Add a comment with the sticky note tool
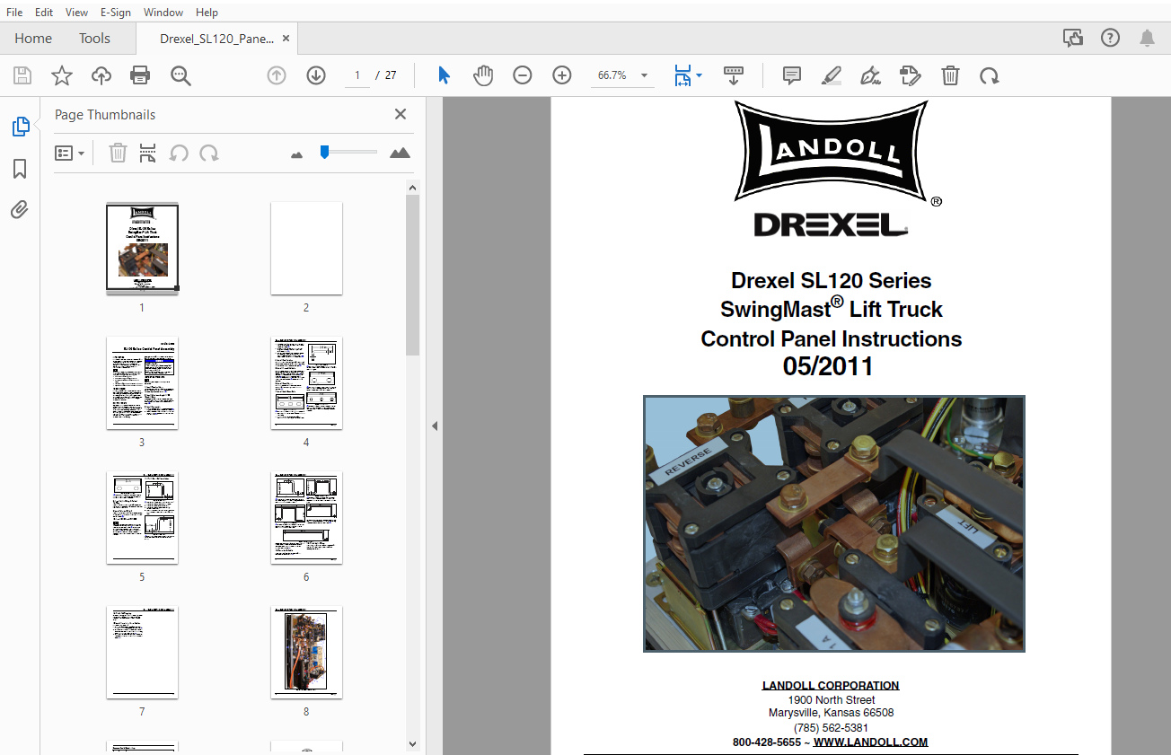Image resolution: width=1171 pixels, height=755 pixels. [791, 75]
